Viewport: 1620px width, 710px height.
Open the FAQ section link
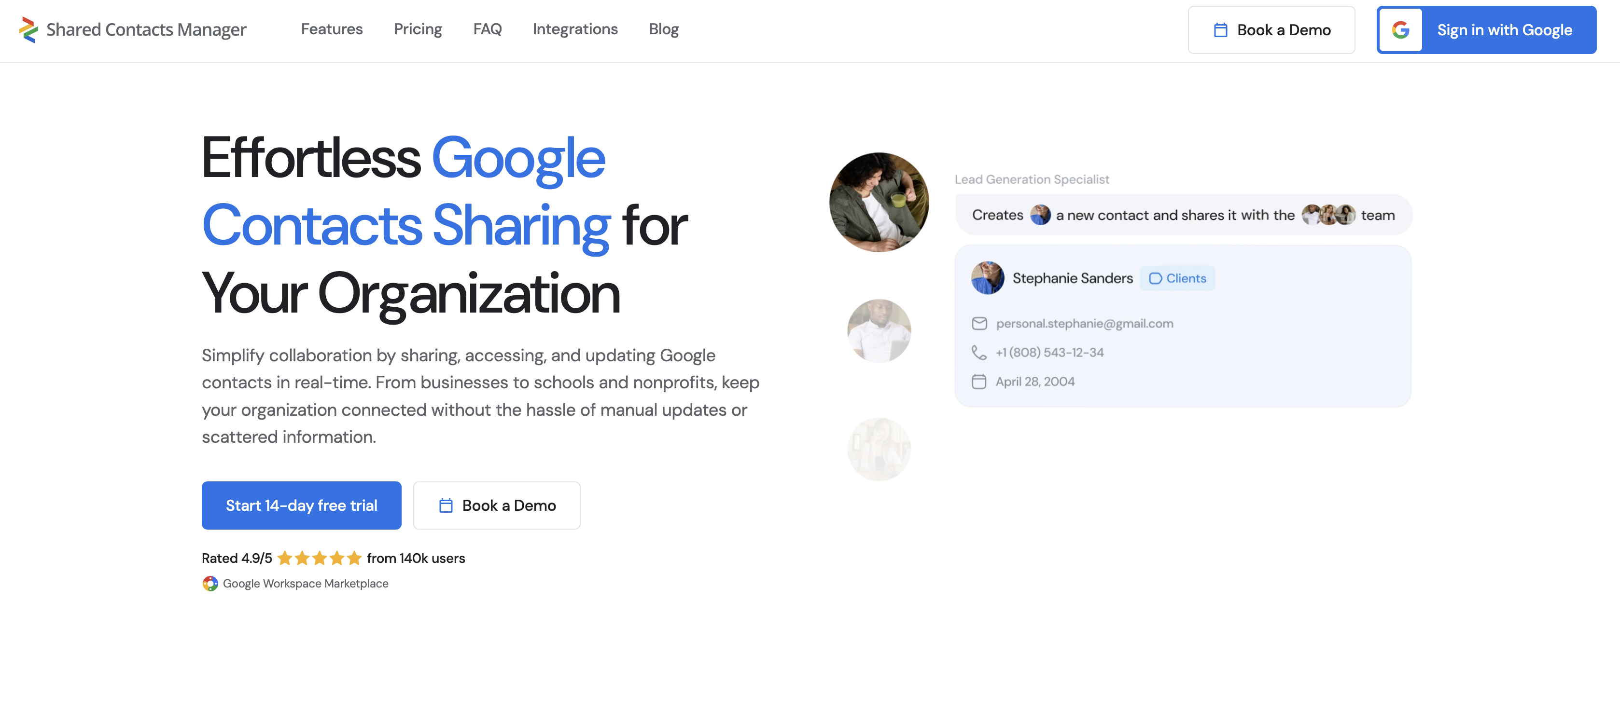[x=487, y=29]
